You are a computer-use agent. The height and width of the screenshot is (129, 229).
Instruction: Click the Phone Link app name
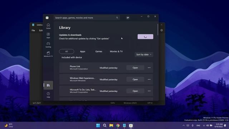click(x=75, y=66)
